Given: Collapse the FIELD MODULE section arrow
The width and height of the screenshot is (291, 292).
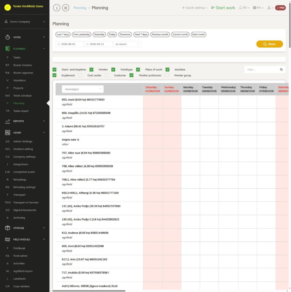Looking at the screenshot, I should coord(44,240).
